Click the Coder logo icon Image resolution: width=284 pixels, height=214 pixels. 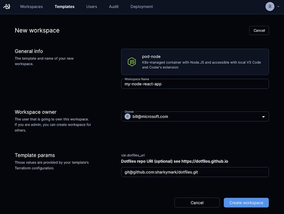pyautogui.click(x=7, y=7)
